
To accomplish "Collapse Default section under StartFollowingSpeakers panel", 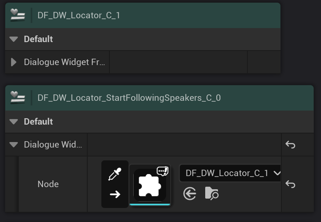I will pyautogui.click(x=14, y=122).
